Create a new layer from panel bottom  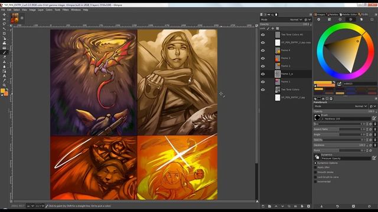pos(263,206)
